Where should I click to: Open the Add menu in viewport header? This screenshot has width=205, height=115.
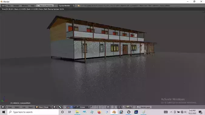pyautogui.click(x=24, y=107)
